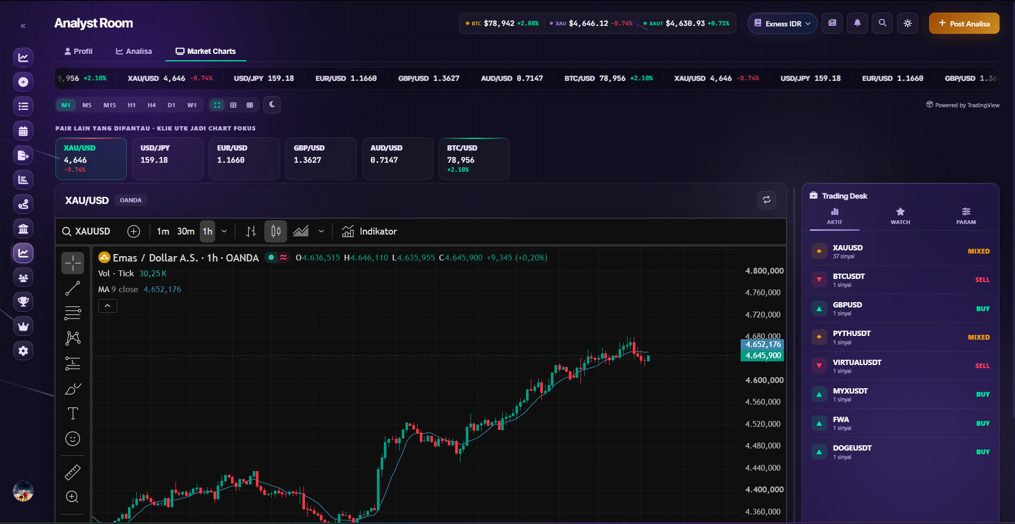Open the Exness IDR dropdown
The height and width of the screenshot is (524, 1015).
click(x=782, y=23)
